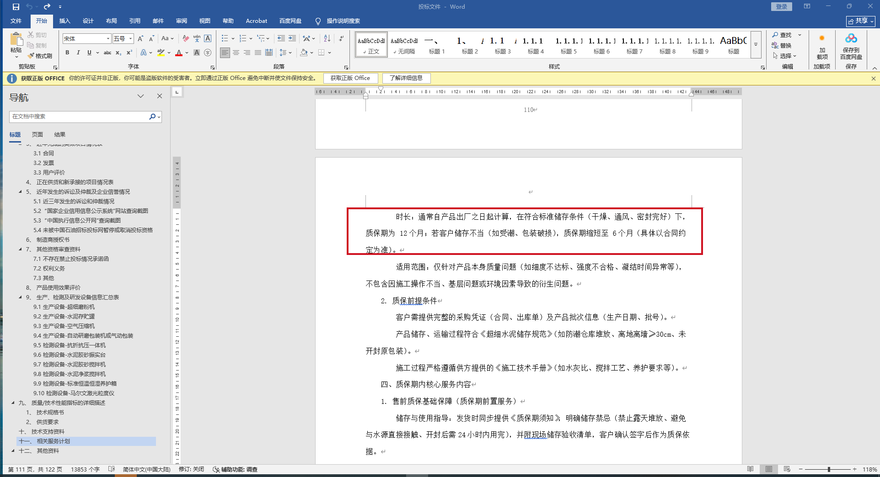This screenshot has height=477, width=880.
Task: Click the Format Painter tool
Action: [x=40, y=56]
